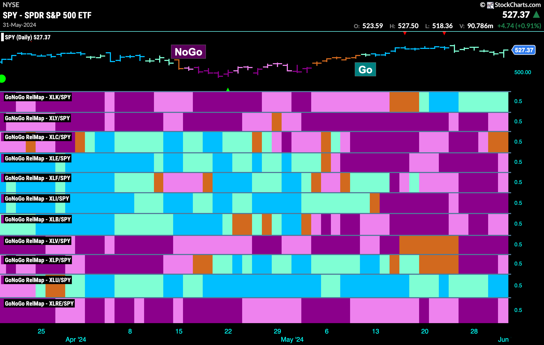The image size is (544, 345).
Task: Click the Jun month label
Action: coord(503,340)
